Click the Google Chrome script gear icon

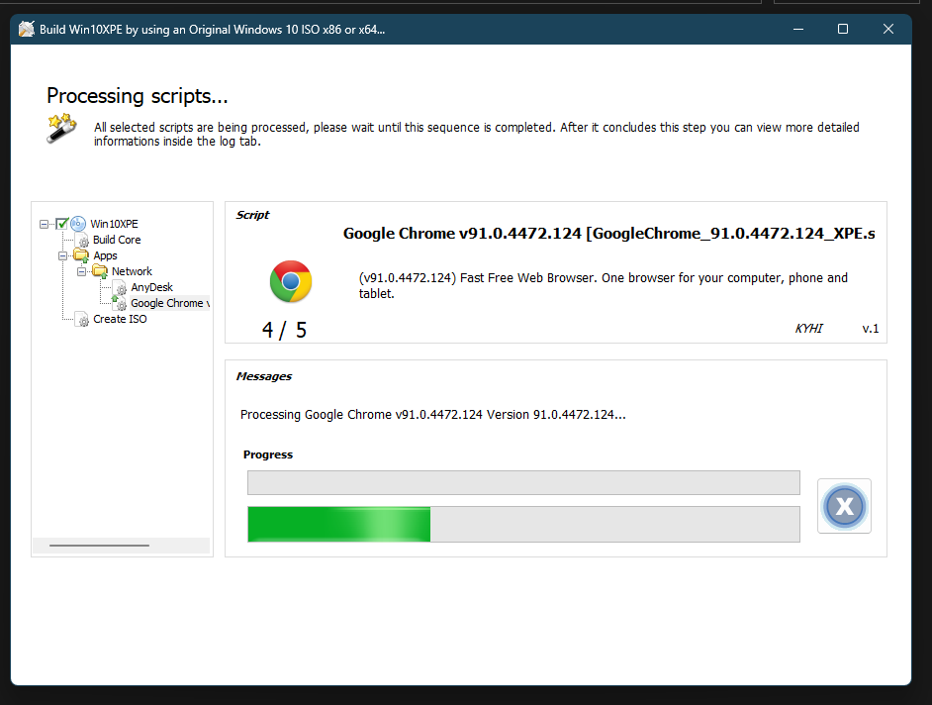(120, 304)
